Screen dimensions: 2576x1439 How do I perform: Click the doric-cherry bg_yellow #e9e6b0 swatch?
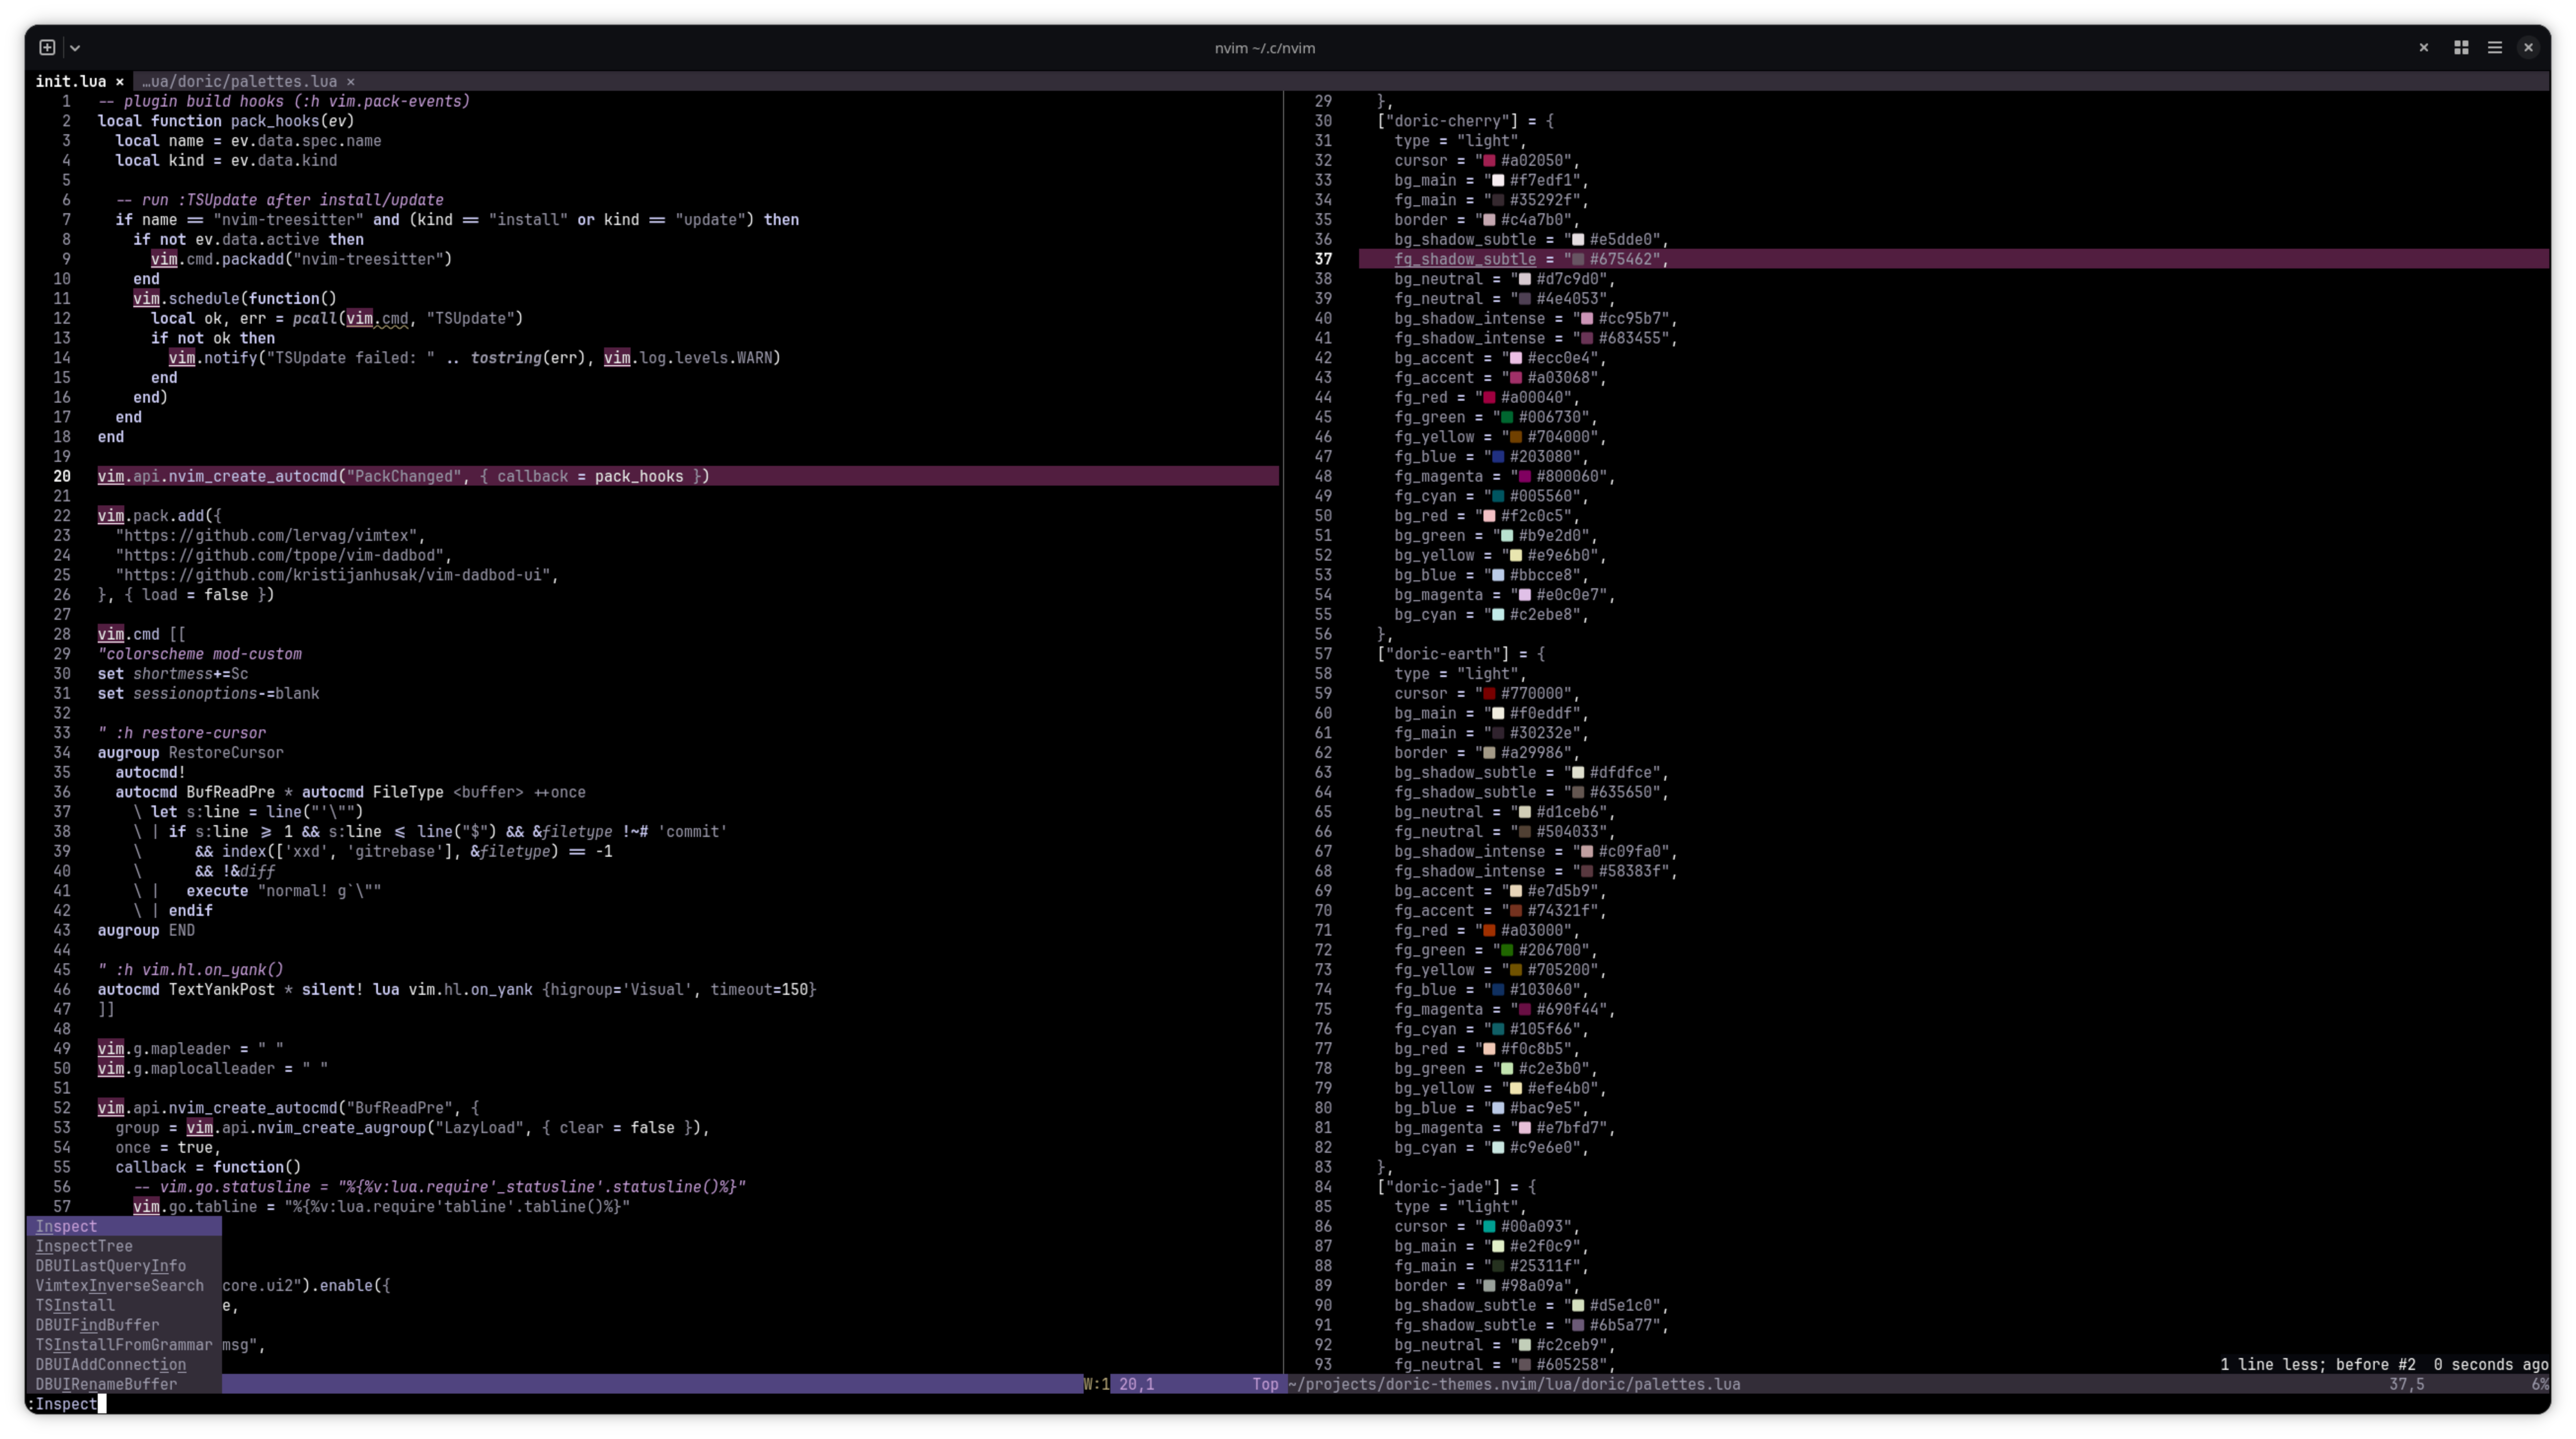pyautogui.click(x=1516, y=556)
